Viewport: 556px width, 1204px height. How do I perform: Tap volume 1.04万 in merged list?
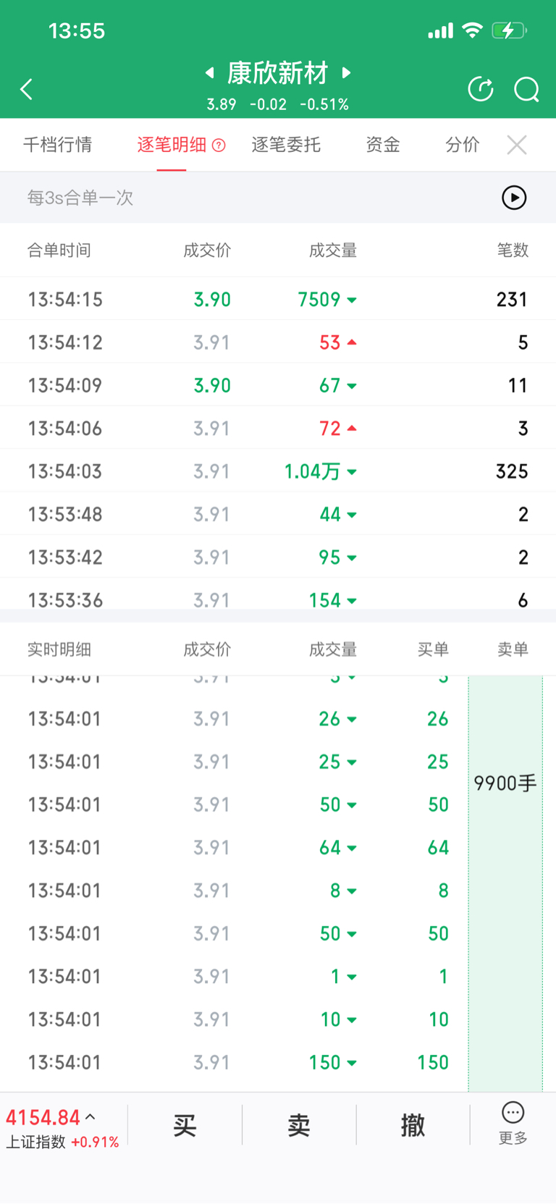312,471
